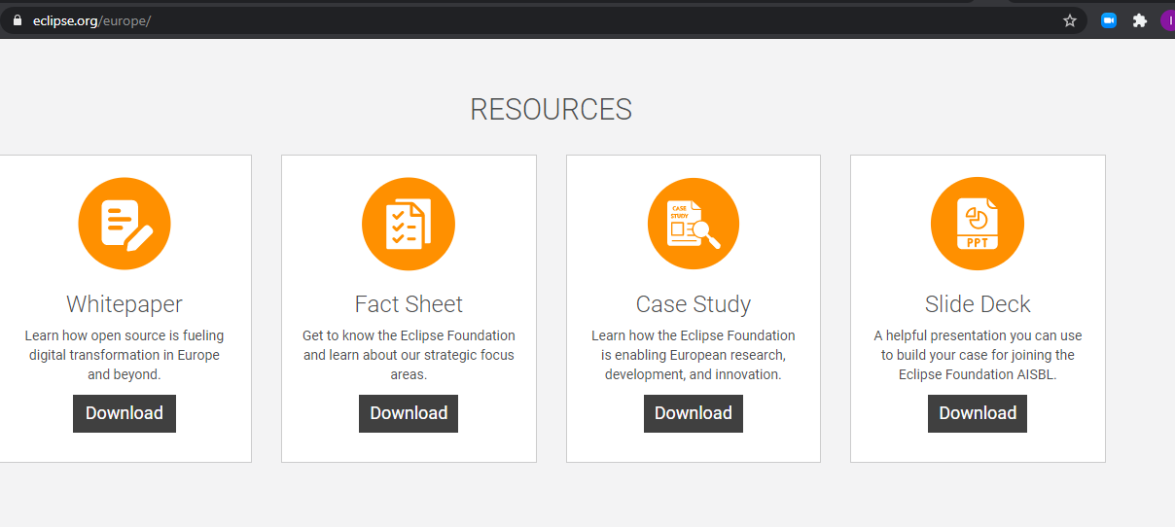The height and width of the screenshot is (527, 1175).
Task: Click the Slide Deck PPT icon
Action: (x=978, y=224)
